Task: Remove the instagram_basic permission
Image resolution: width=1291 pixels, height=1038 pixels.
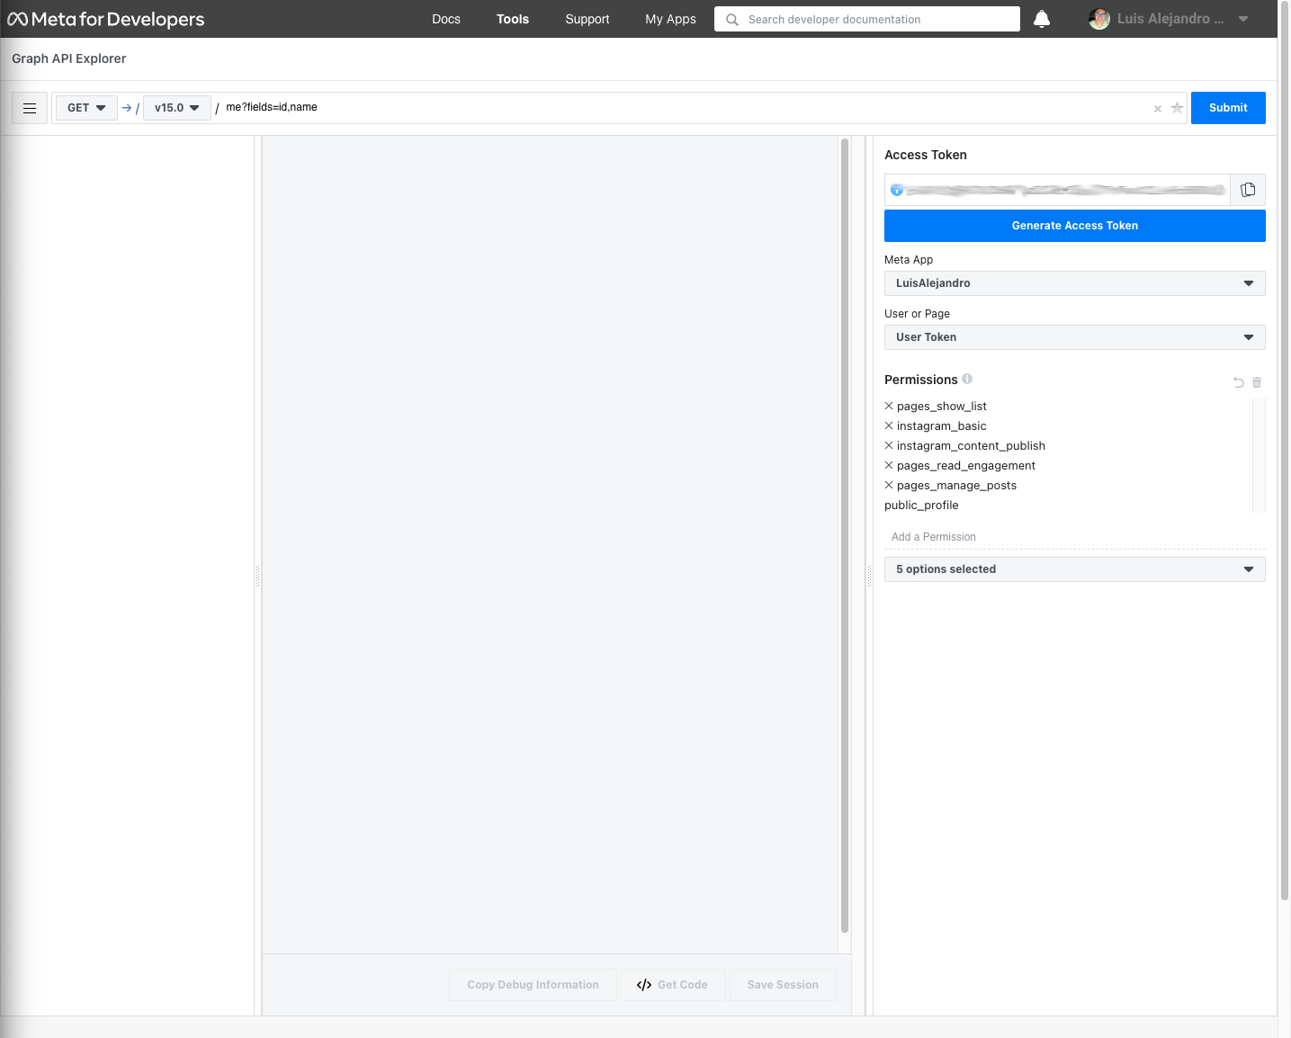Action: pyautogui.click(x=889, y=425)
